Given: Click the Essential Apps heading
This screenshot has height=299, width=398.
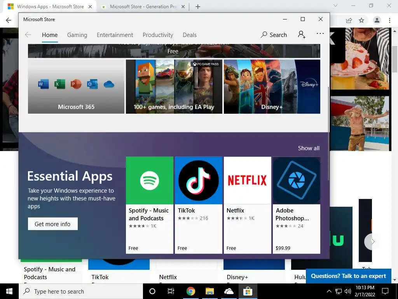Looking at the screenshot, I should pyautogui.click(x=70, y=176).
